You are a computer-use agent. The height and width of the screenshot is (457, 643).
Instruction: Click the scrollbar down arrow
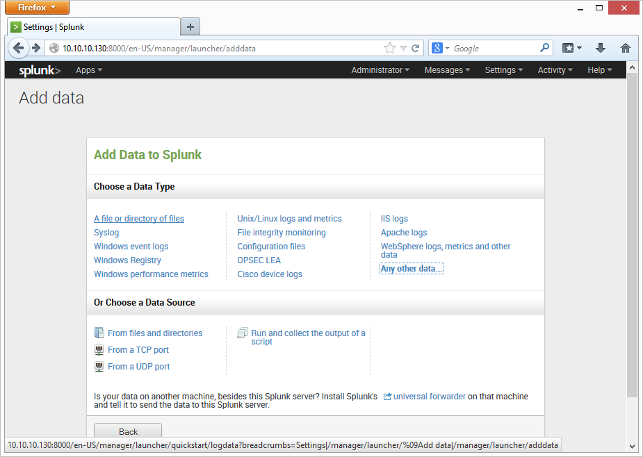pyautogui.click(x=632, y=447)
